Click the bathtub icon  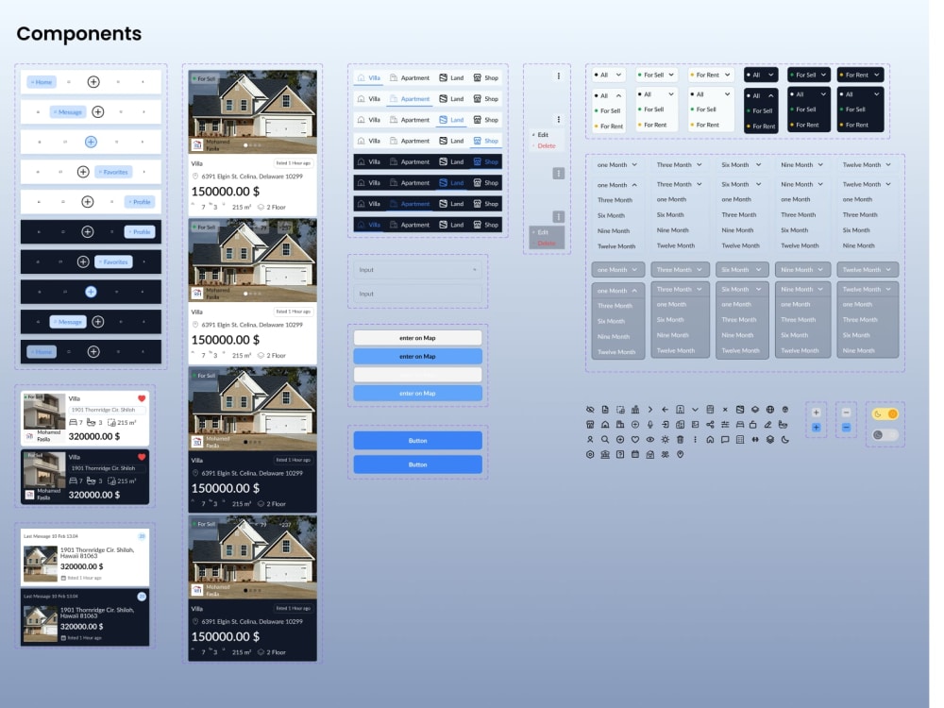[x=785, y=425]
